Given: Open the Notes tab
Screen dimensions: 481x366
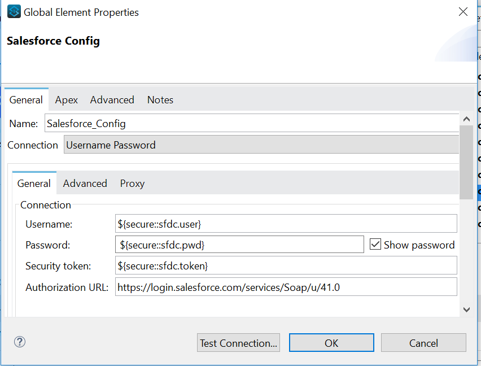Looking at the screenshot, I should pos(160,99).
